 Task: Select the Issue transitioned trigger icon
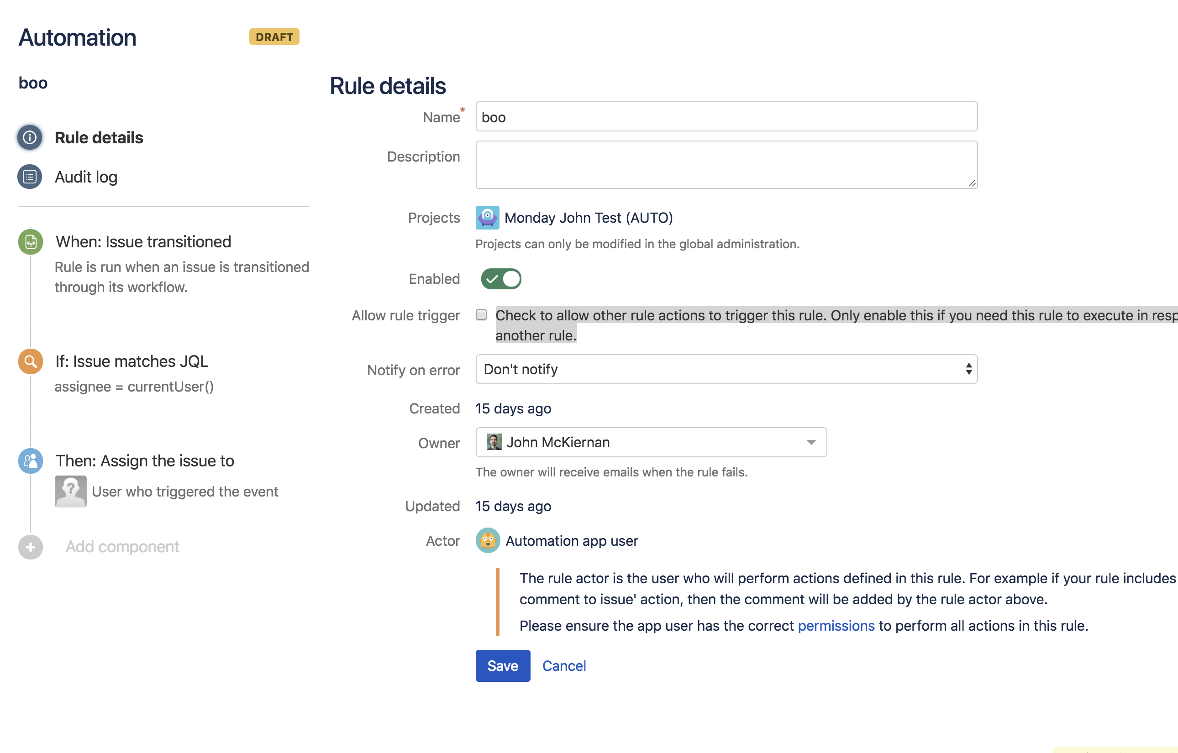(30, 242)
